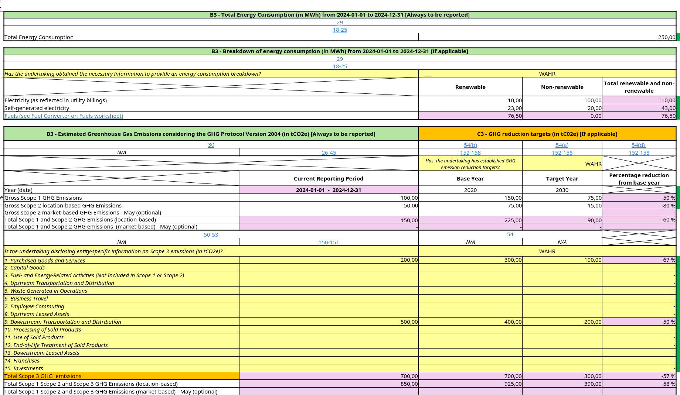
Task: Select Downstream Transportation current period value 500,00
Action: coord(329,322)
